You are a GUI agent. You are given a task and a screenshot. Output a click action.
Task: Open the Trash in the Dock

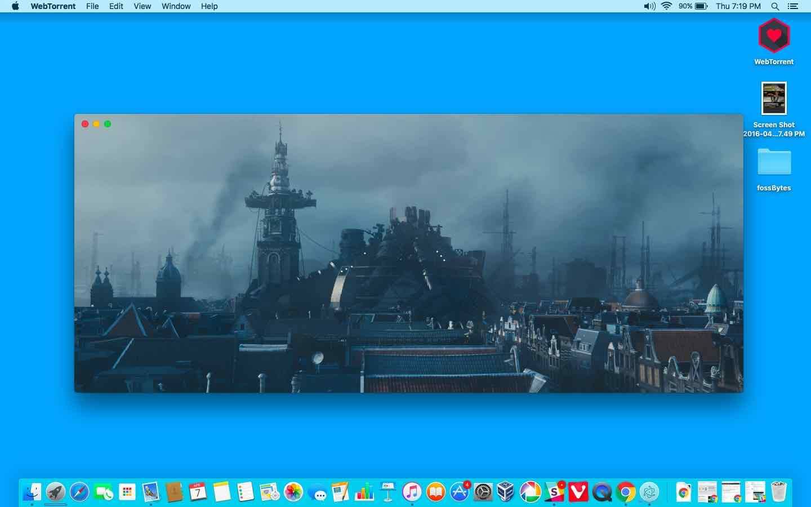(x=778, y=492)
